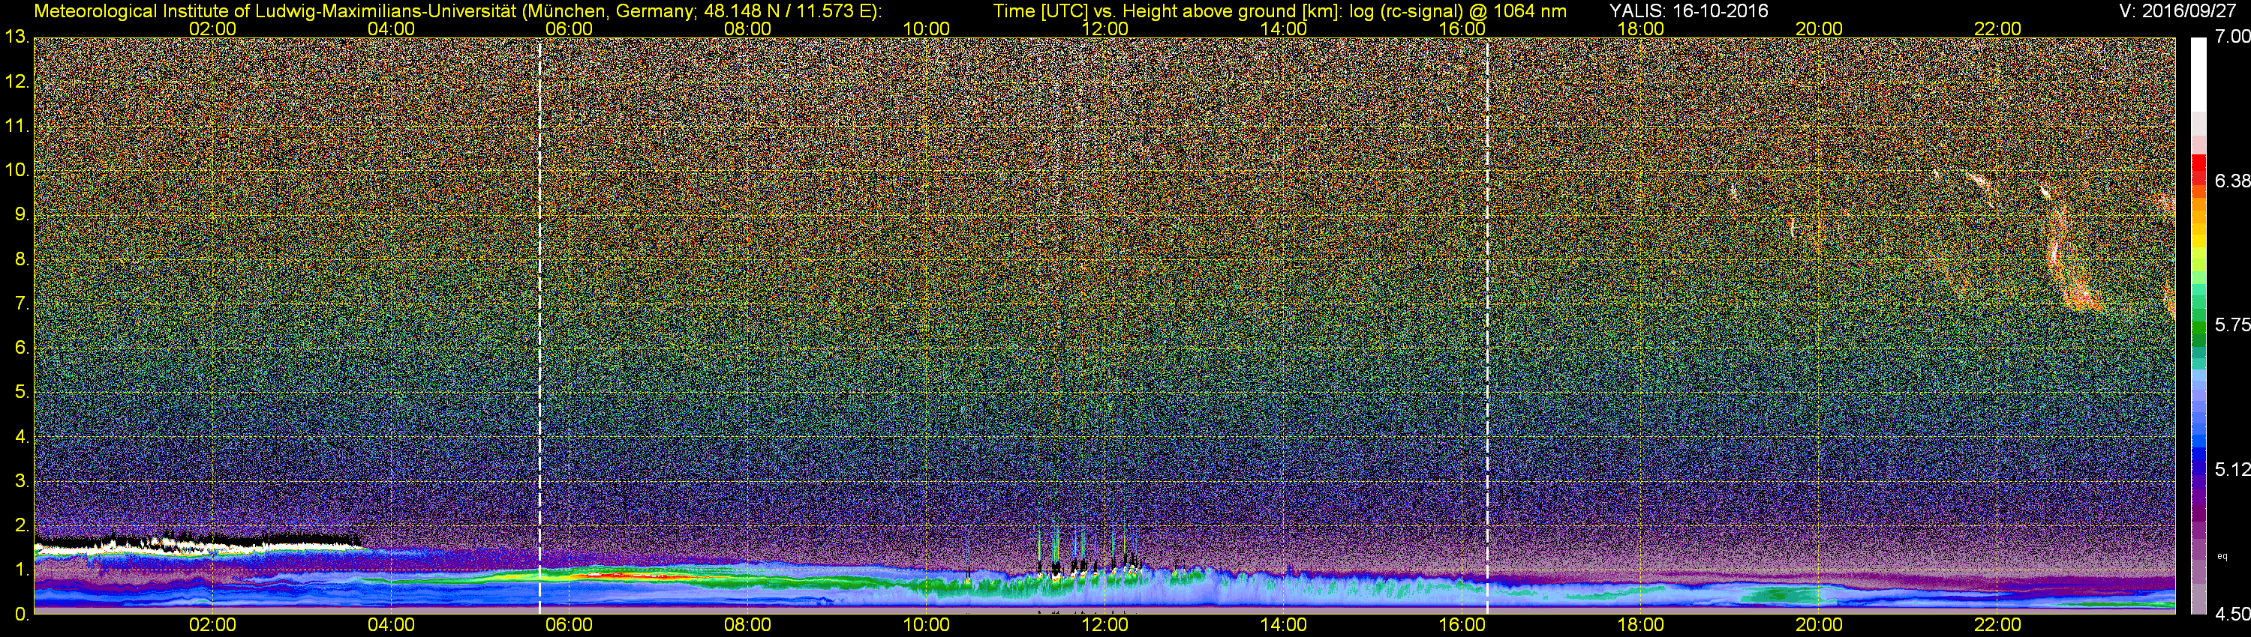The image size is (2251, 637).
Task: Click the 2 km height axis label
Action: pyautogui.click(x=22, y=526)
